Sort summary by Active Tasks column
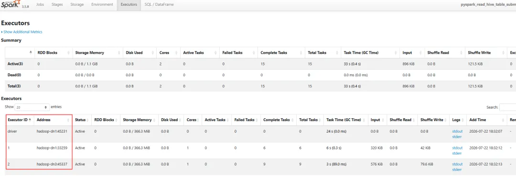The image size is (516, 176). (199, 52)
